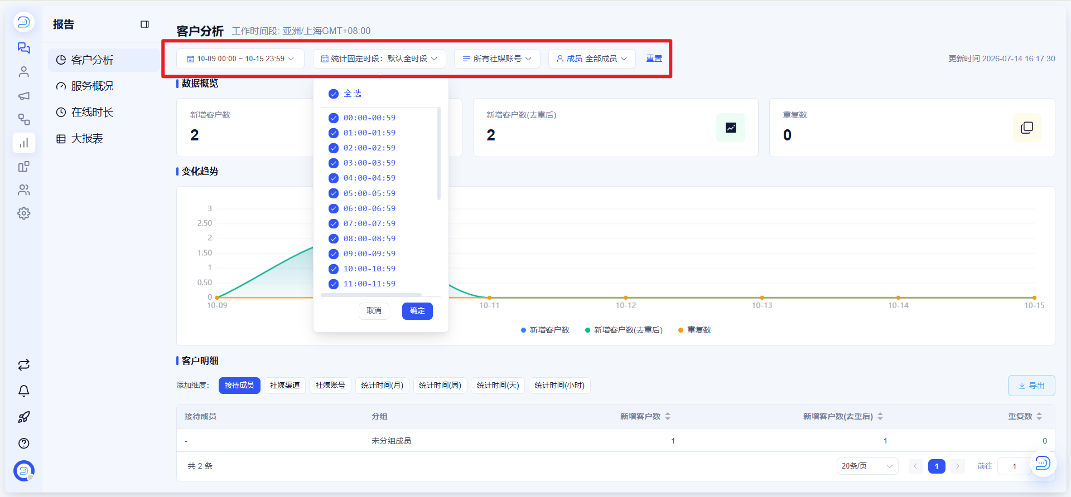Go to 在线时长 report

(x=104, y=113)
